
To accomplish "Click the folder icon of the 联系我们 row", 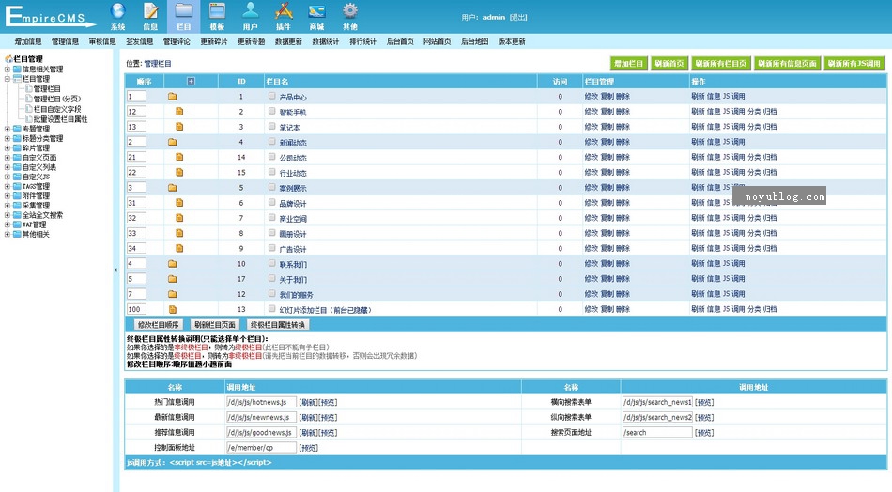I will tap(173, 263).
